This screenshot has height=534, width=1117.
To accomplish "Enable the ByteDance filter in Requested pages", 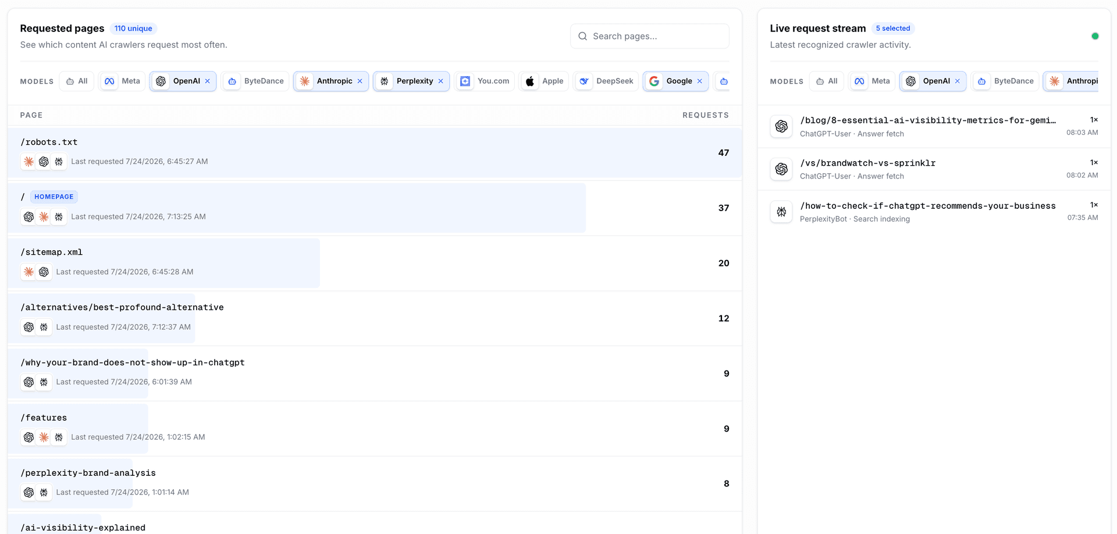I will [255, 81].
